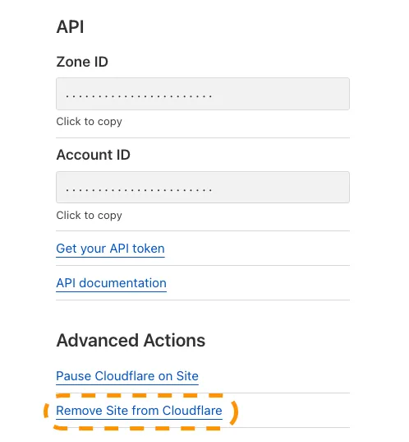The width and height of the screenshot is (409, 442).
Task: Click the Zone ID label
Action: [x=82, y=62]
